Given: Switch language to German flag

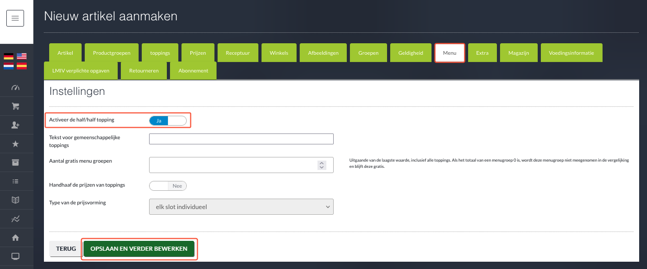Looking at the screenshot, I should click(x=8, y=56).
